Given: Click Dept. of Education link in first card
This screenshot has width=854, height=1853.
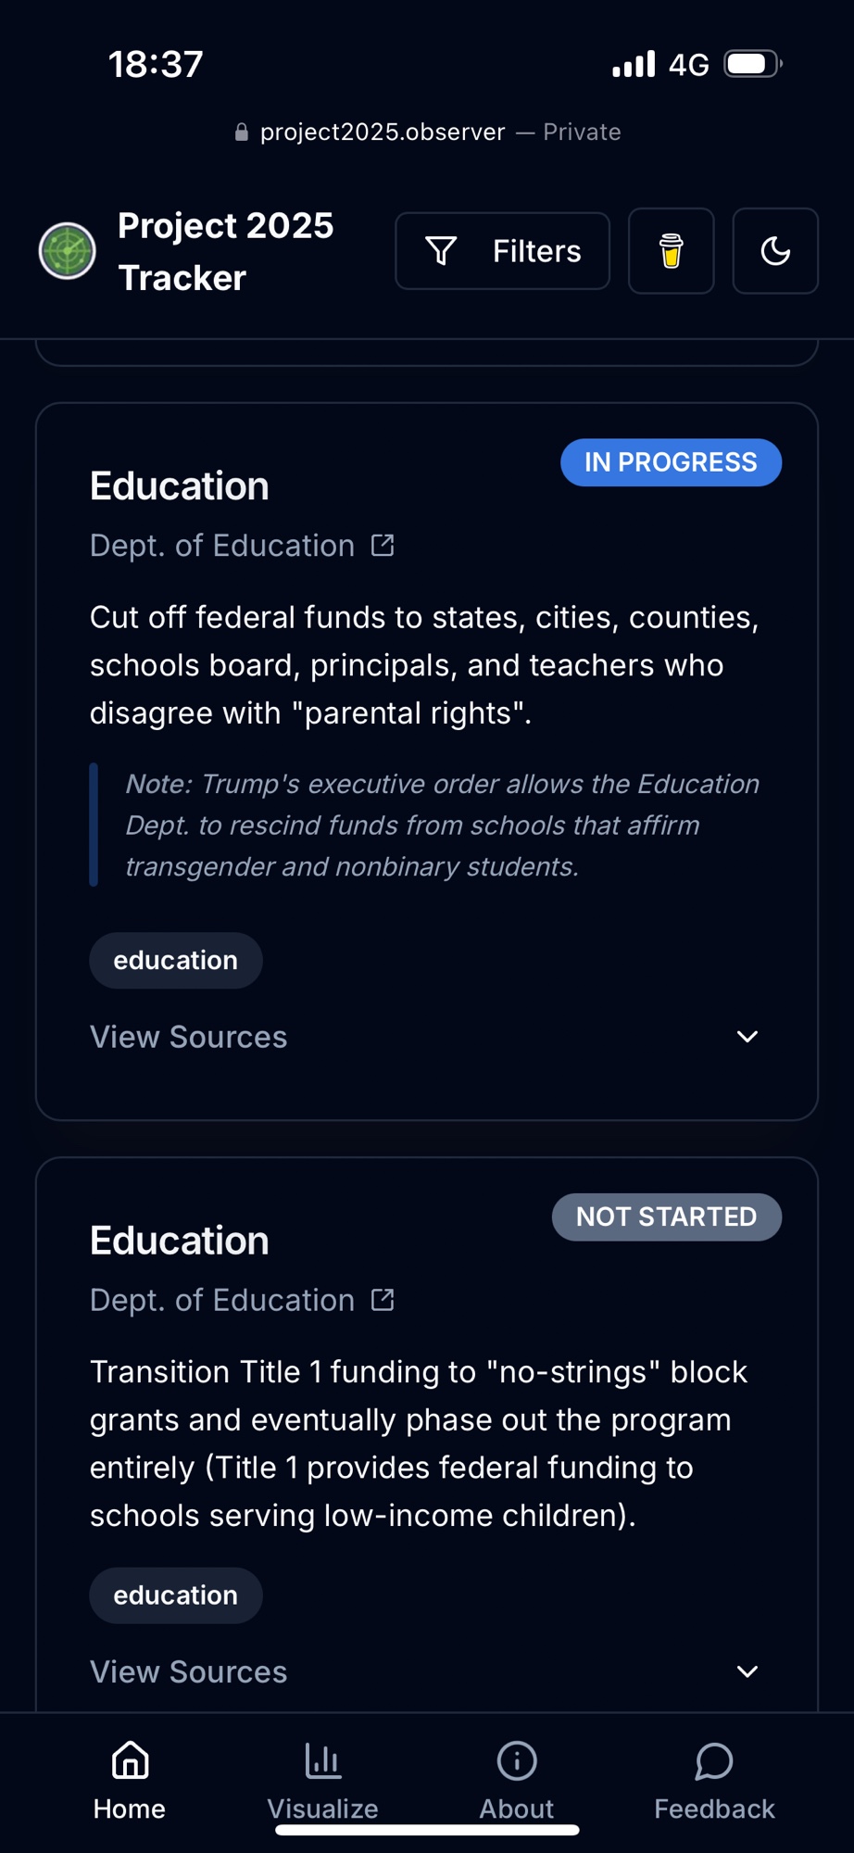Looking at the screenshot, I should click(222, 546).
